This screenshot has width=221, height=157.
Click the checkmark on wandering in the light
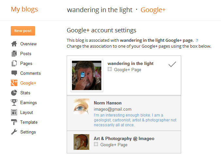click(x=172, y=64)
